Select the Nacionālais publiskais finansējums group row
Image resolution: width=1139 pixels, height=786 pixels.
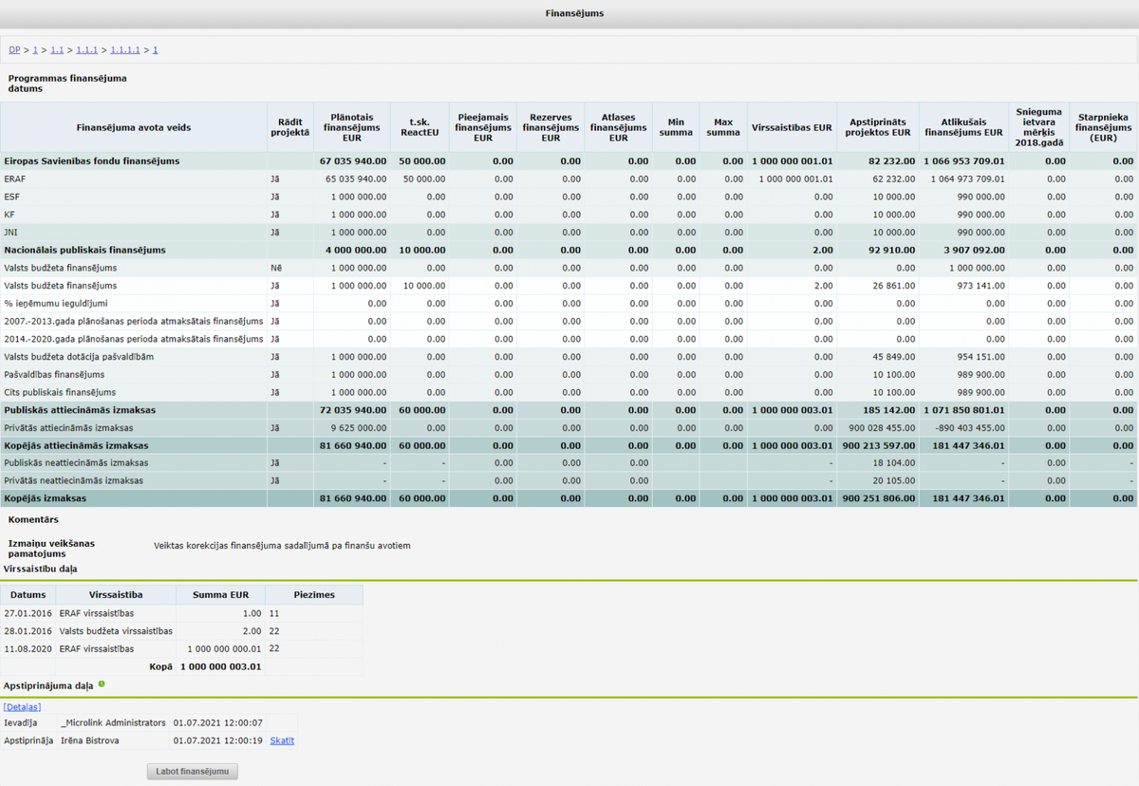pos(569,250)
